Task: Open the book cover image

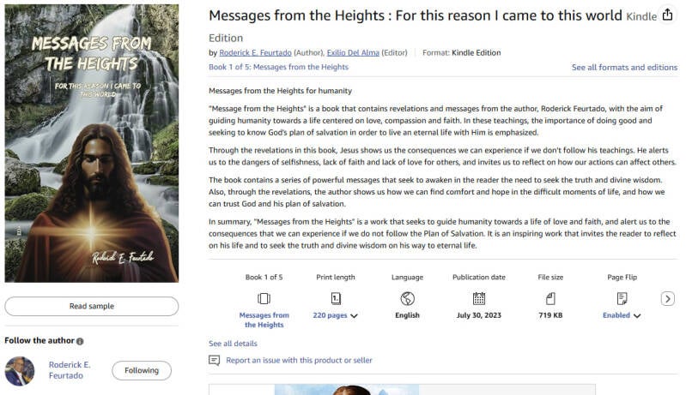Action: tap(91, 143)
